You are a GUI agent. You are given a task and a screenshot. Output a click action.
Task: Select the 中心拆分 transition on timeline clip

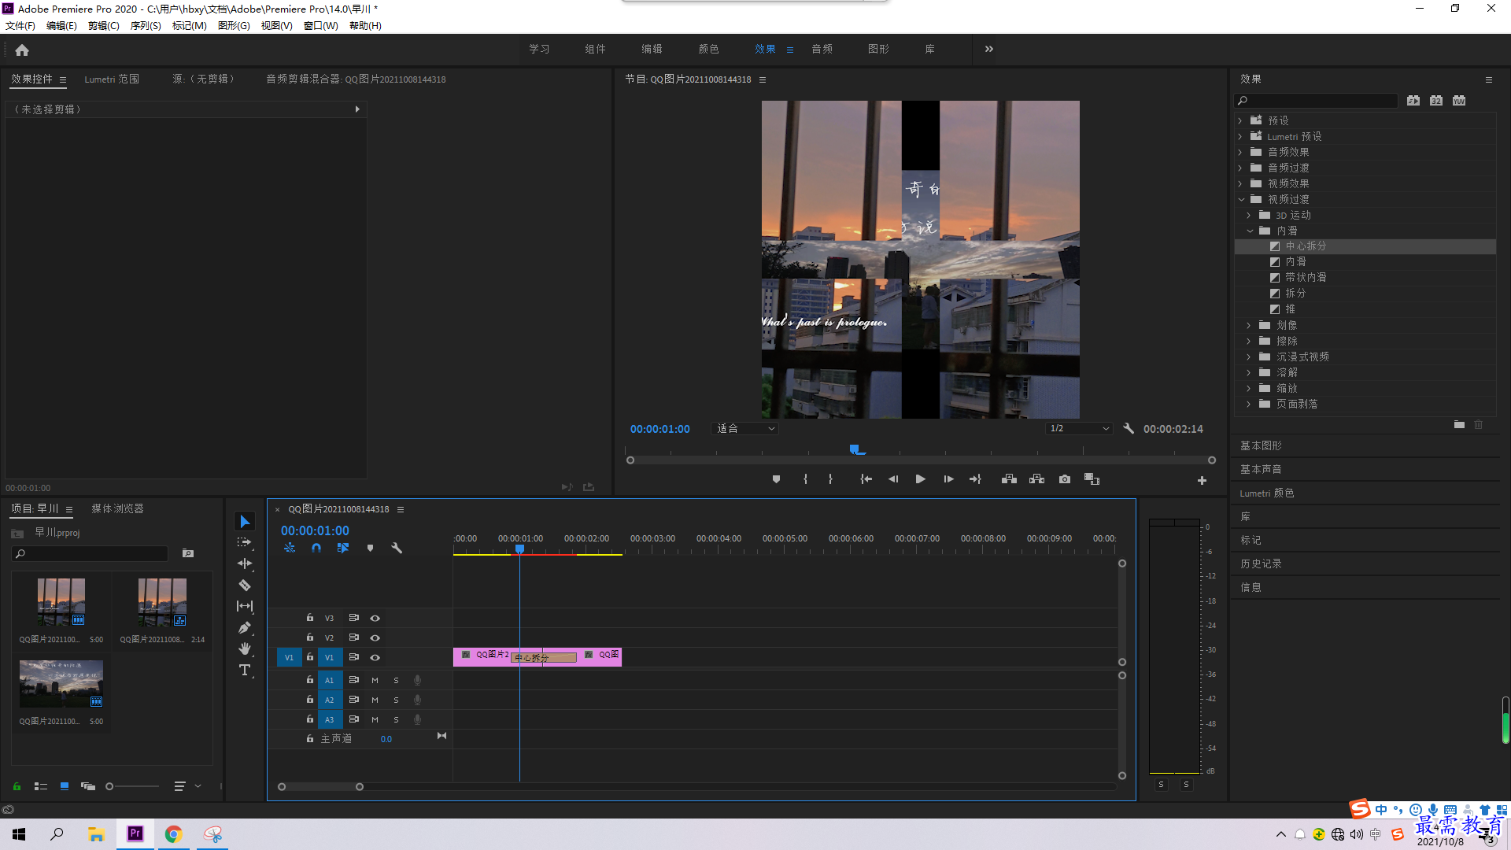[x=544, y=658]
